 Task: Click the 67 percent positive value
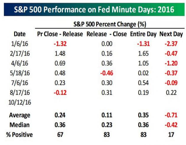pyautogui.click(x=60, y=134)
